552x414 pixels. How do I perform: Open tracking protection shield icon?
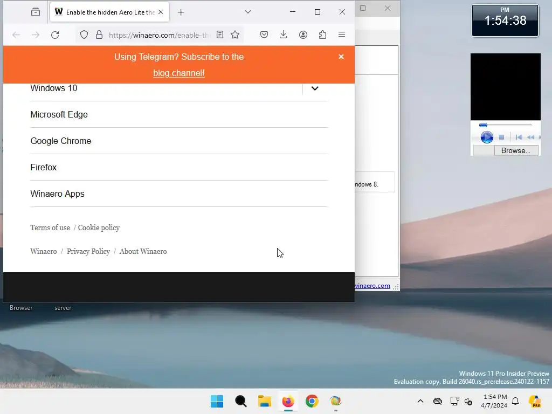[x=84, y=34]
